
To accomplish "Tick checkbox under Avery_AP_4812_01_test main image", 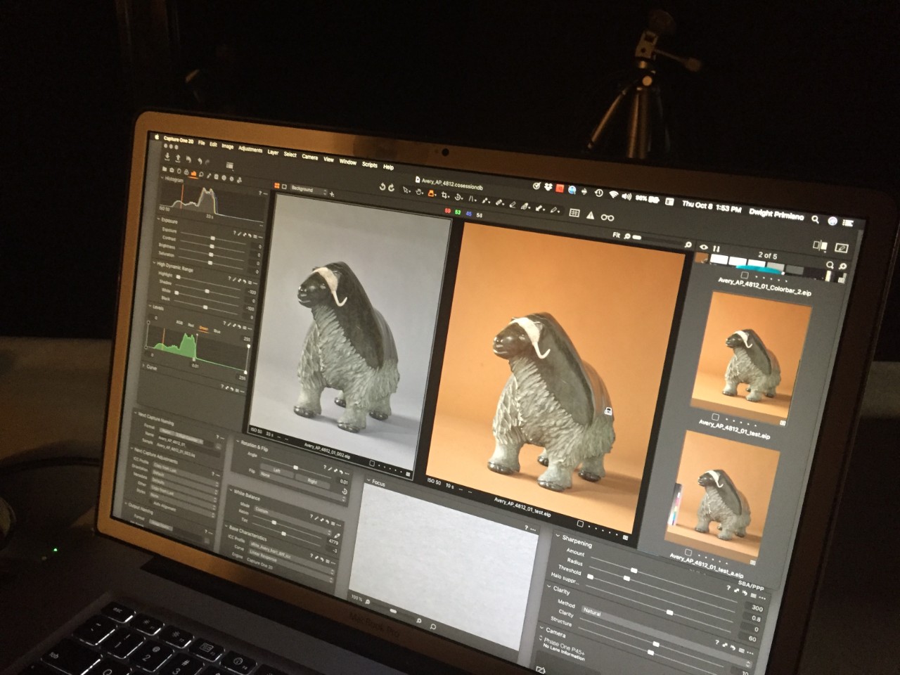I will [x=580, y=524].
